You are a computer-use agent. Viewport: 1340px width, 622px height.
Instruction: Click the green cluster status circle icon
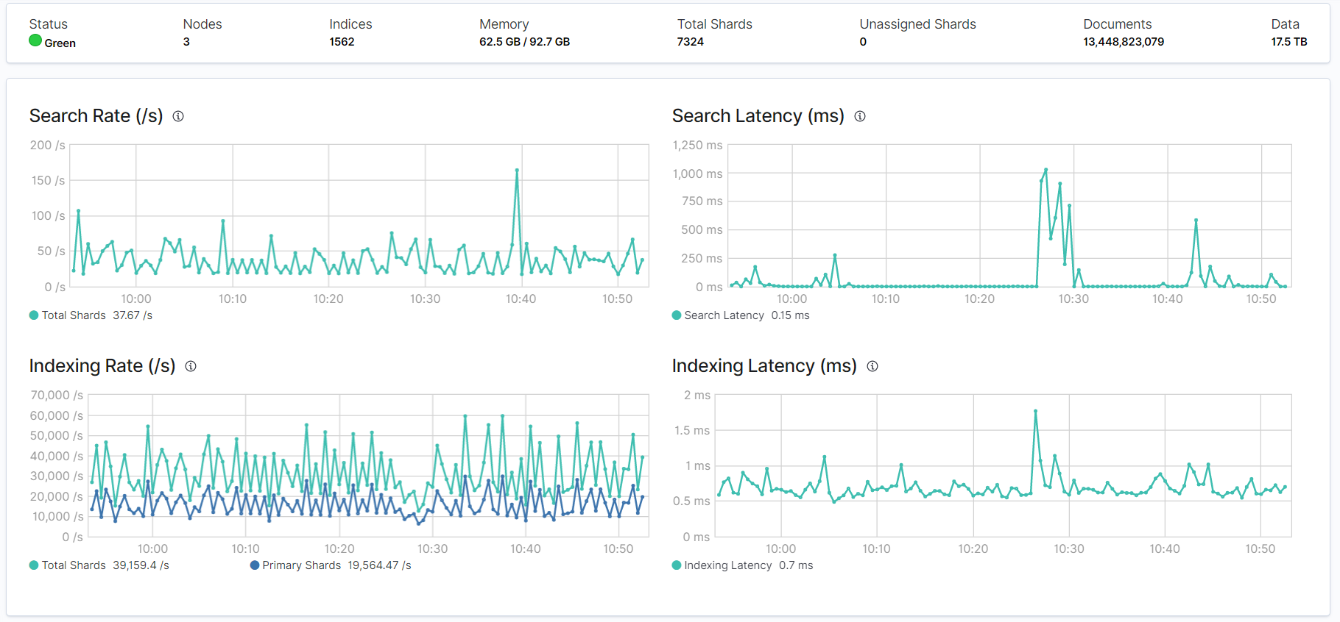pyautogui.click(x=35, y=40)
